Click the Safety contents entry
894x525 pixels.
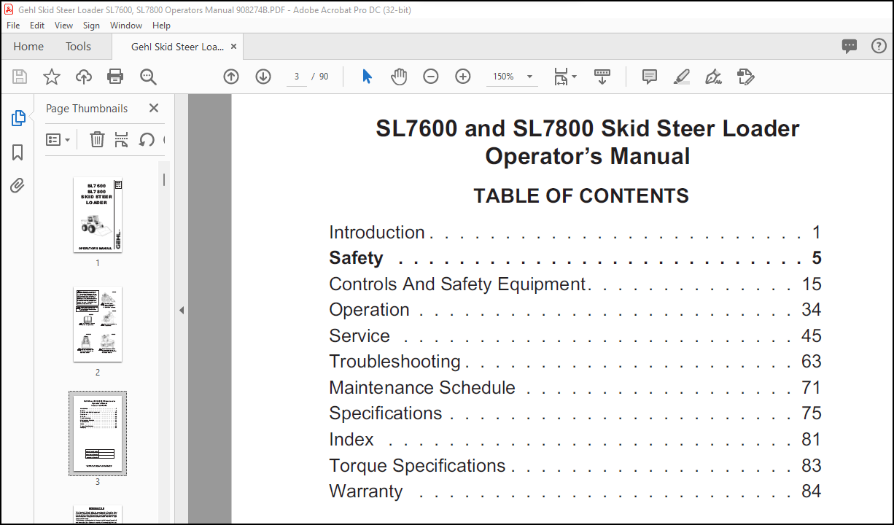(575, 258)
